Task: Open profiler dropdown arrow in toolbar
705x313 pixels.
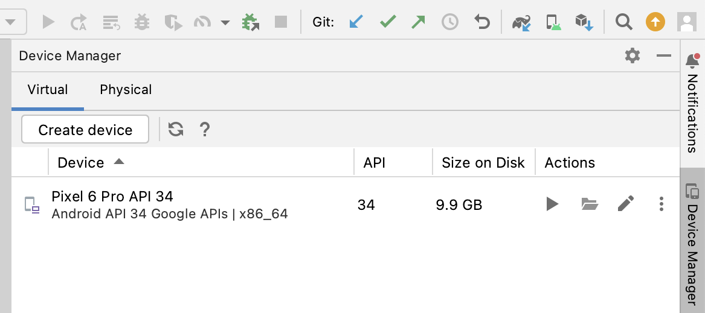Action: 225,23
